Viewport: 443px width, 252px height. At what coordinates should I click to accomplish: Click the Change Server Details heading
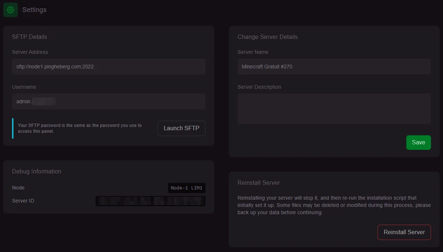(268, 37)
